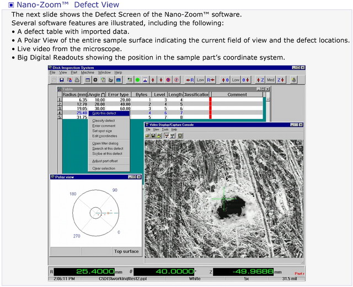Click the Print icon in main toolbar

tap(77, 80)
